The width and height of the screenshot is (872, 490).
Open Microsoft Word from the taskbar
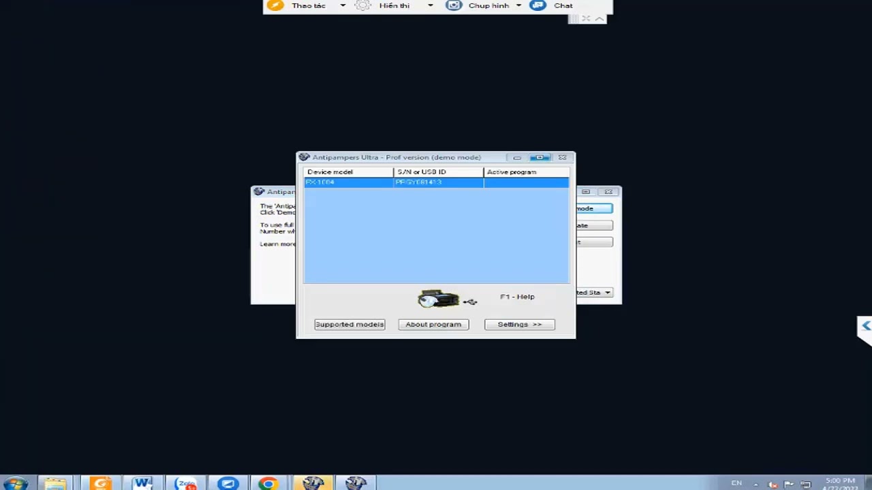[x=142, y=483]
